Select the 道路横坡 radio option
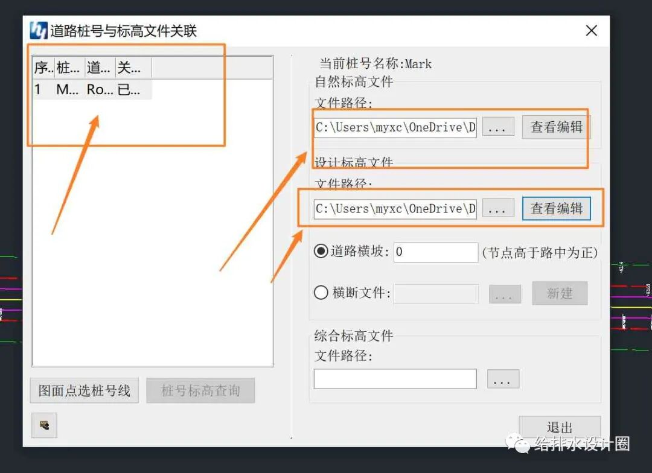 pos(320,252)
